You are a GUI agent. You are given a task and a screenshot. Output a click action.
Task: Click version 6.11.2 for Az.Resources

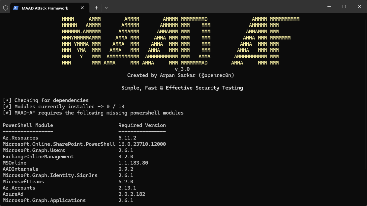127,138
